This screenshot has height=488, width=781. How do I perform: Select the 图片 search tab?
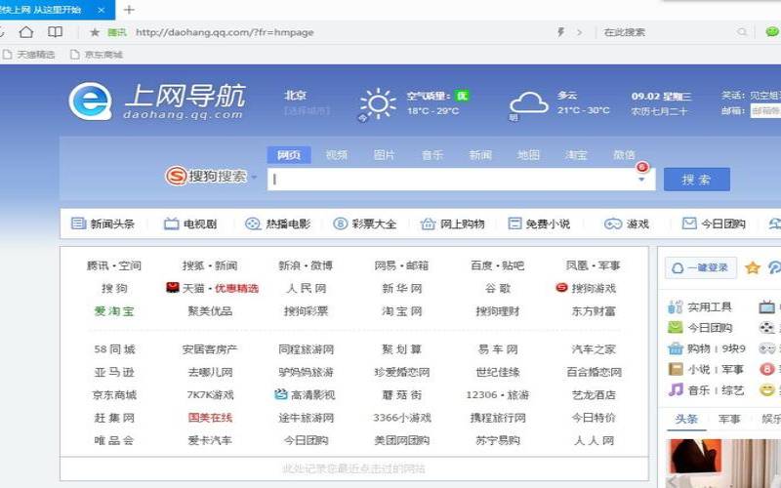pyautogui.click(x=384, y=155)
